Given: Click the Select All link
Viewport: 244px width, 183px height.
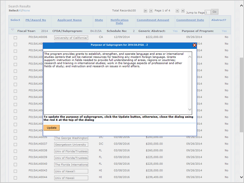Looking at the screenshot, I should pyautogui.click(x=20, y=10).
